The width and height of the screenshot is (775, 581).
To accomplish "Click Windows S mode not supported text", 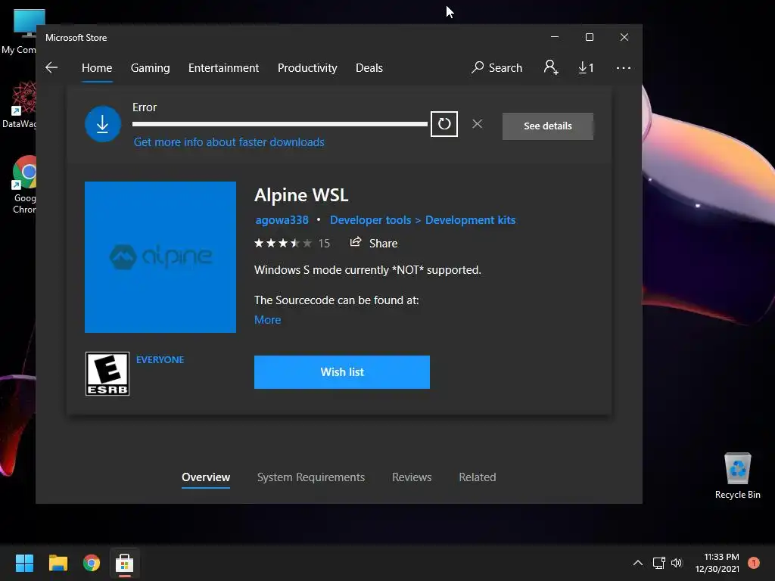I will coord(368,270).
